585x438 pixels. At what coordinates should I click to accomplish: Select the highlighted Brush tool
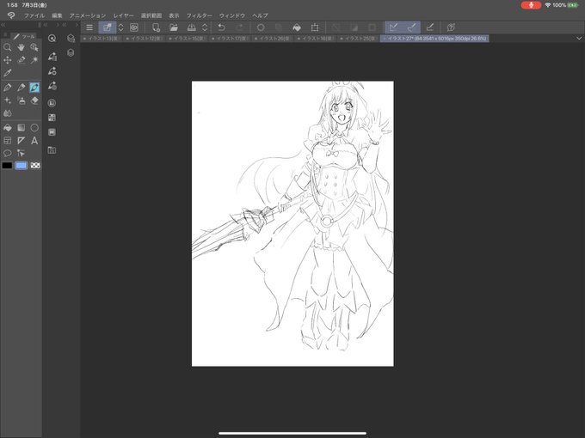pos(34,88)
